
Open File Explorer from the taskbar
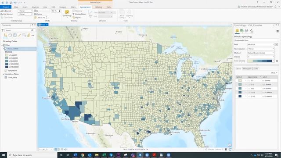(x=97, y=155)
